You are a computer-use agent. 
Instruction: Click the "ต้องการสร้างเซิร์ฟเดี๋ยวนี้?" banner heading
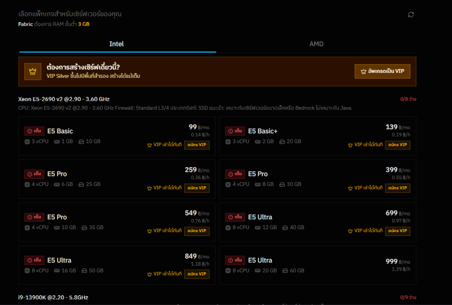(x=83, y=67)
